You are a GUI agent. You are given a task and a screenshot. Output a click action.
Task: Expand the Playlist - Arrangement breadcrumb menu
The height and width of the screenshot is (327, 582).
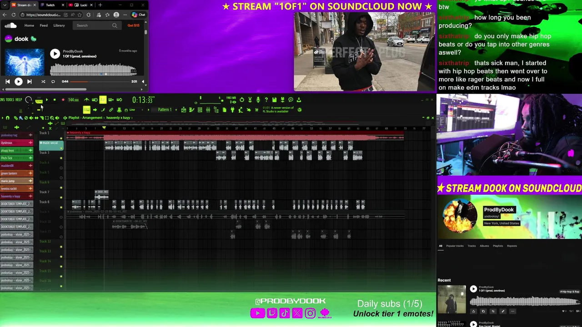(x=85, y=118)
